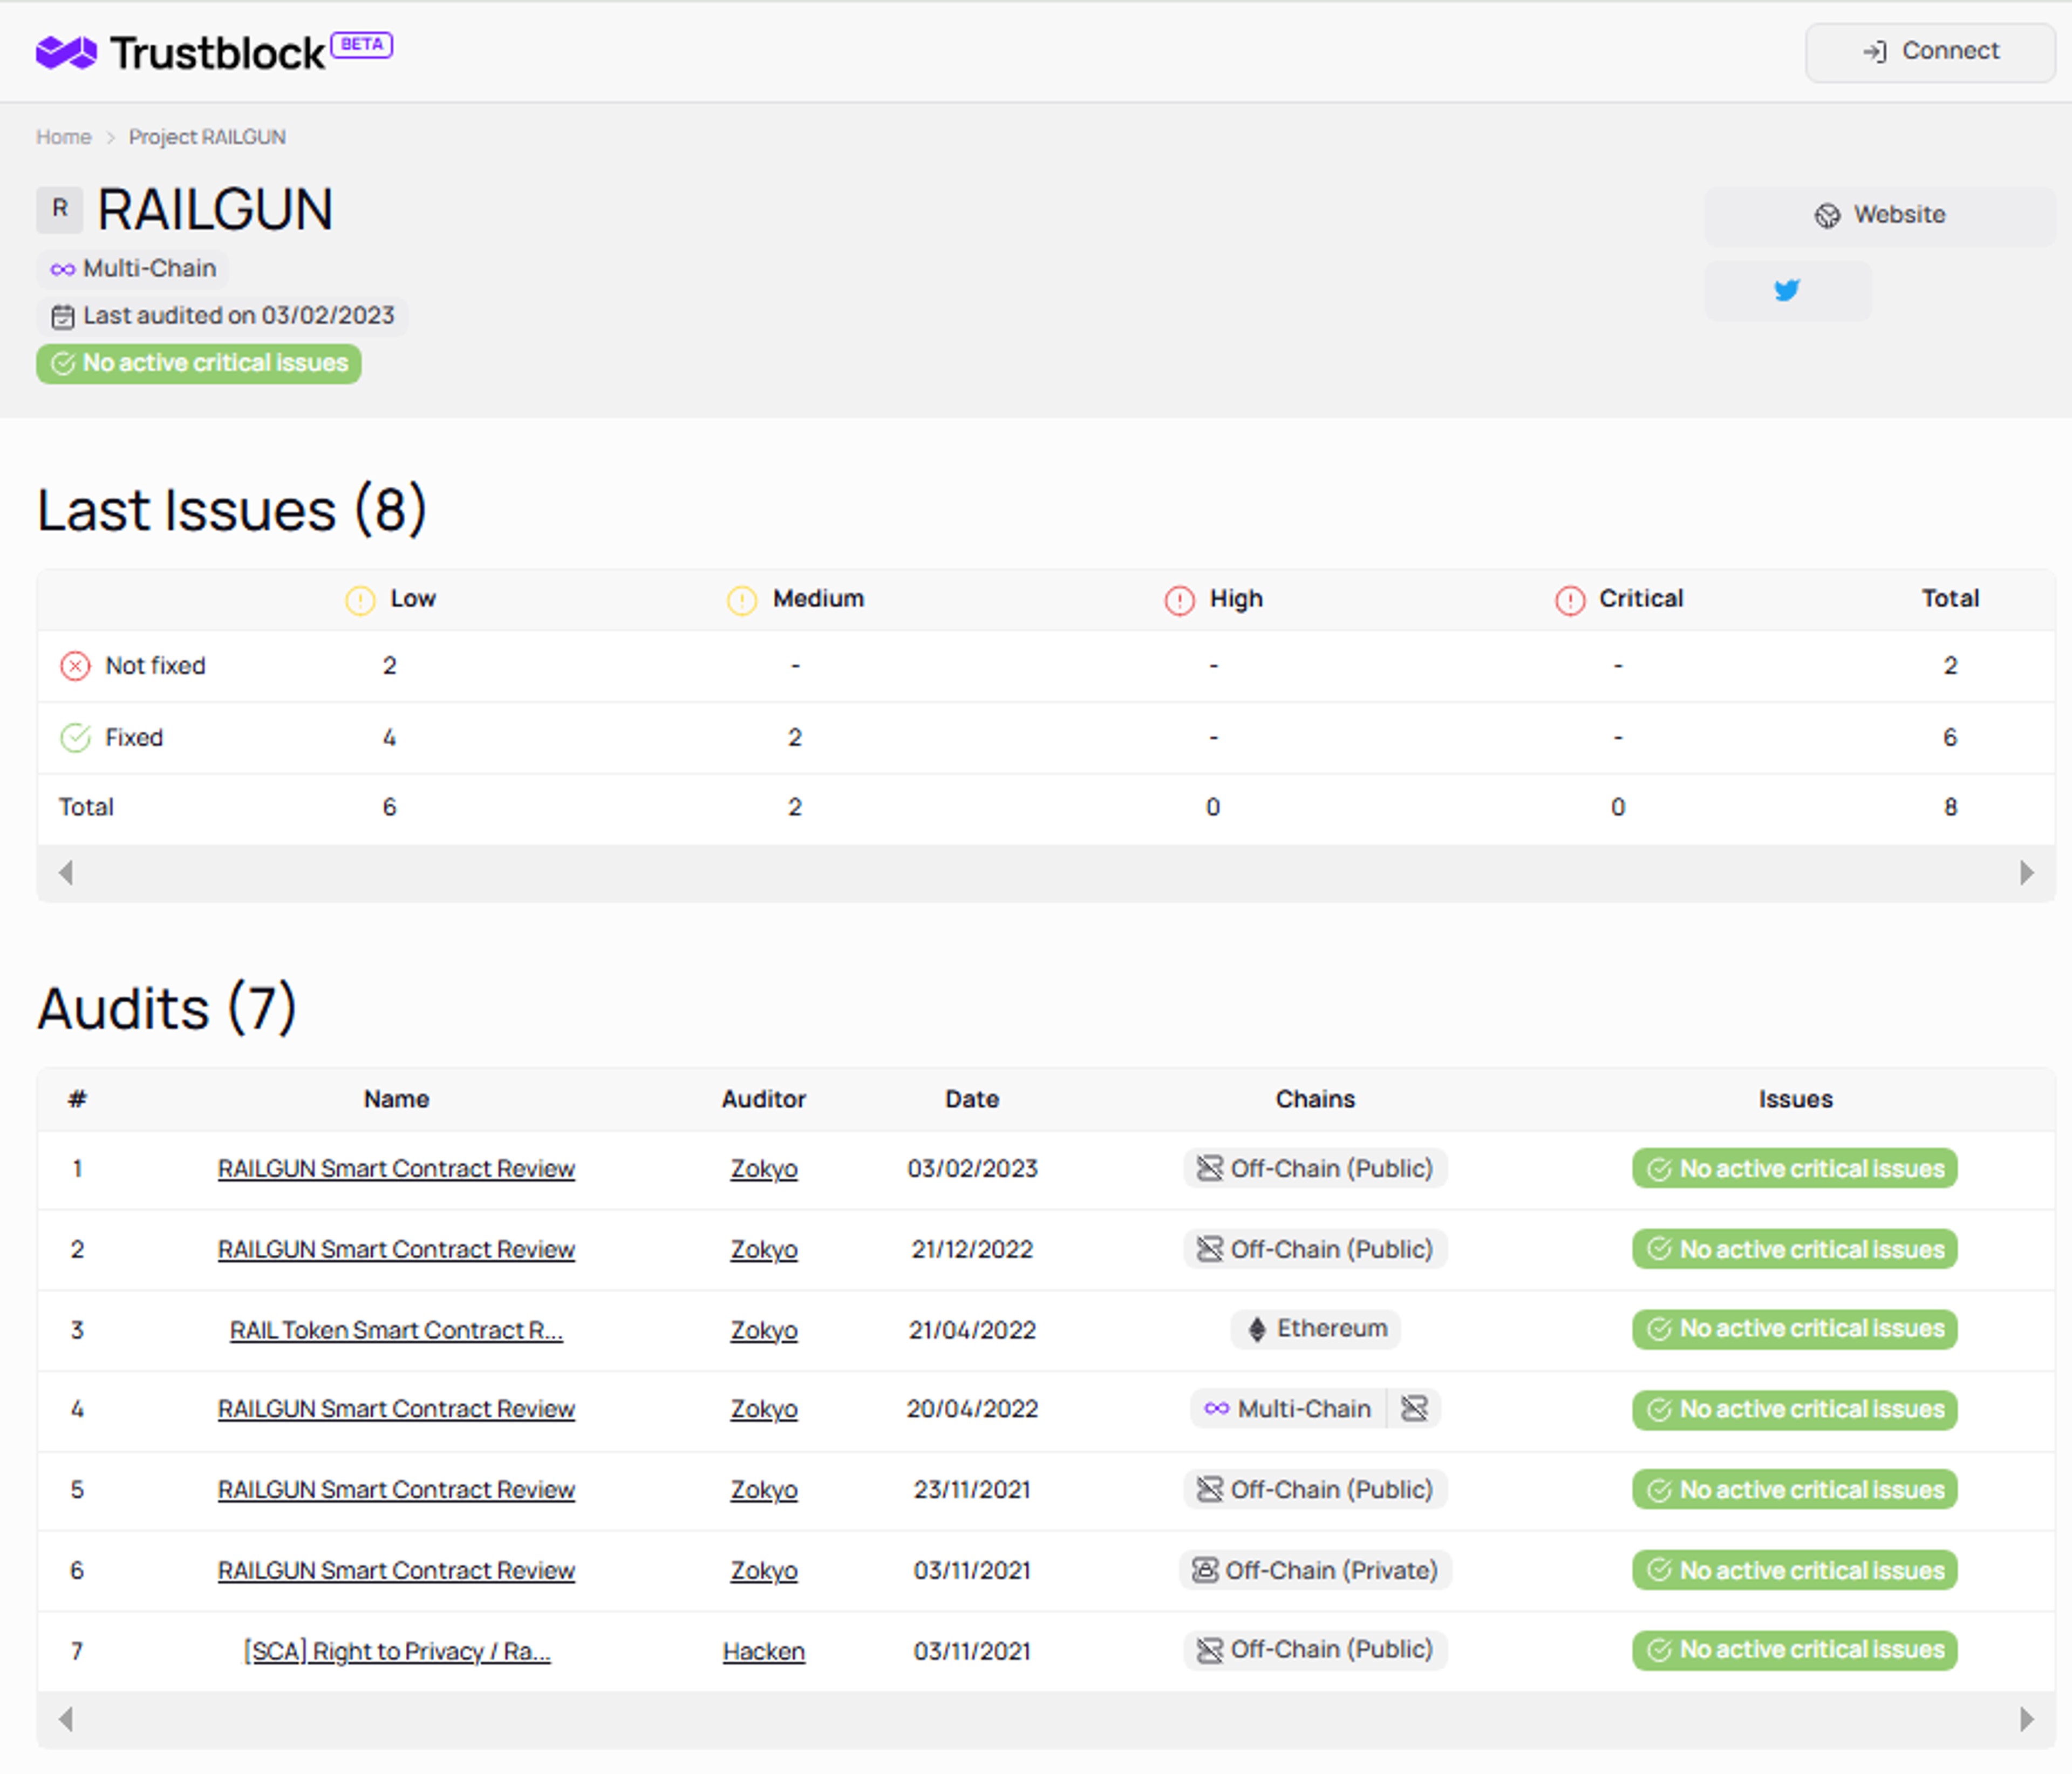2072x1774 pixels.
Task: Click Off-Chain (Public) chip in row 1
Action: 1315,1169
